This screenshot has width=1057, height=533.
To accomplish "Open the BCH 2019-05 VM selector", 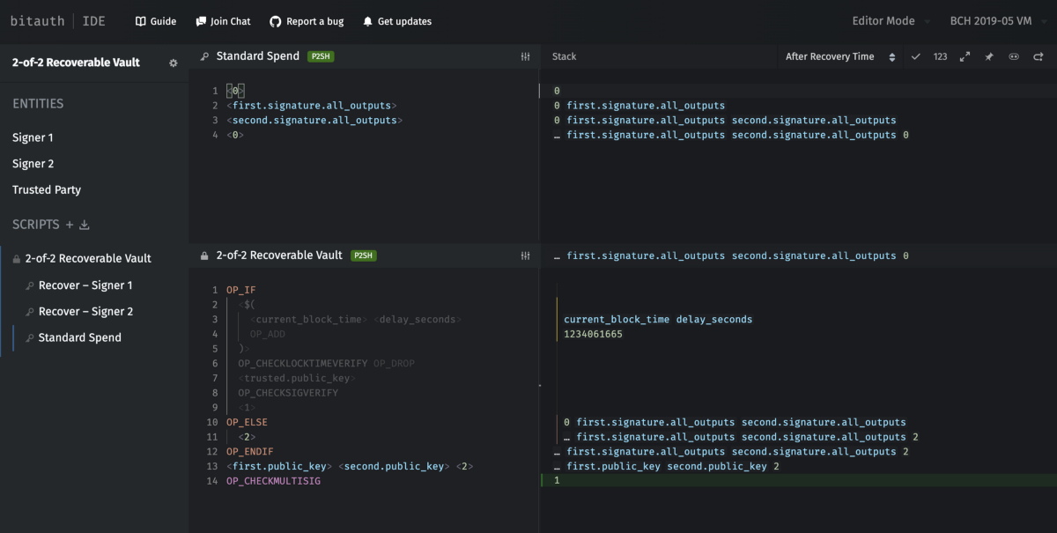I will pos(991,20).
